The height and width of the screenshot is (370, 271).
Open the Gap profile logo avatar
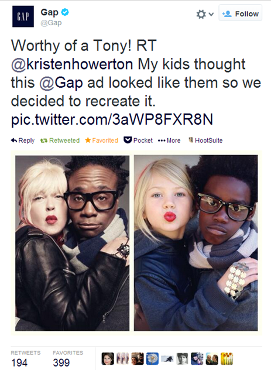23,16
